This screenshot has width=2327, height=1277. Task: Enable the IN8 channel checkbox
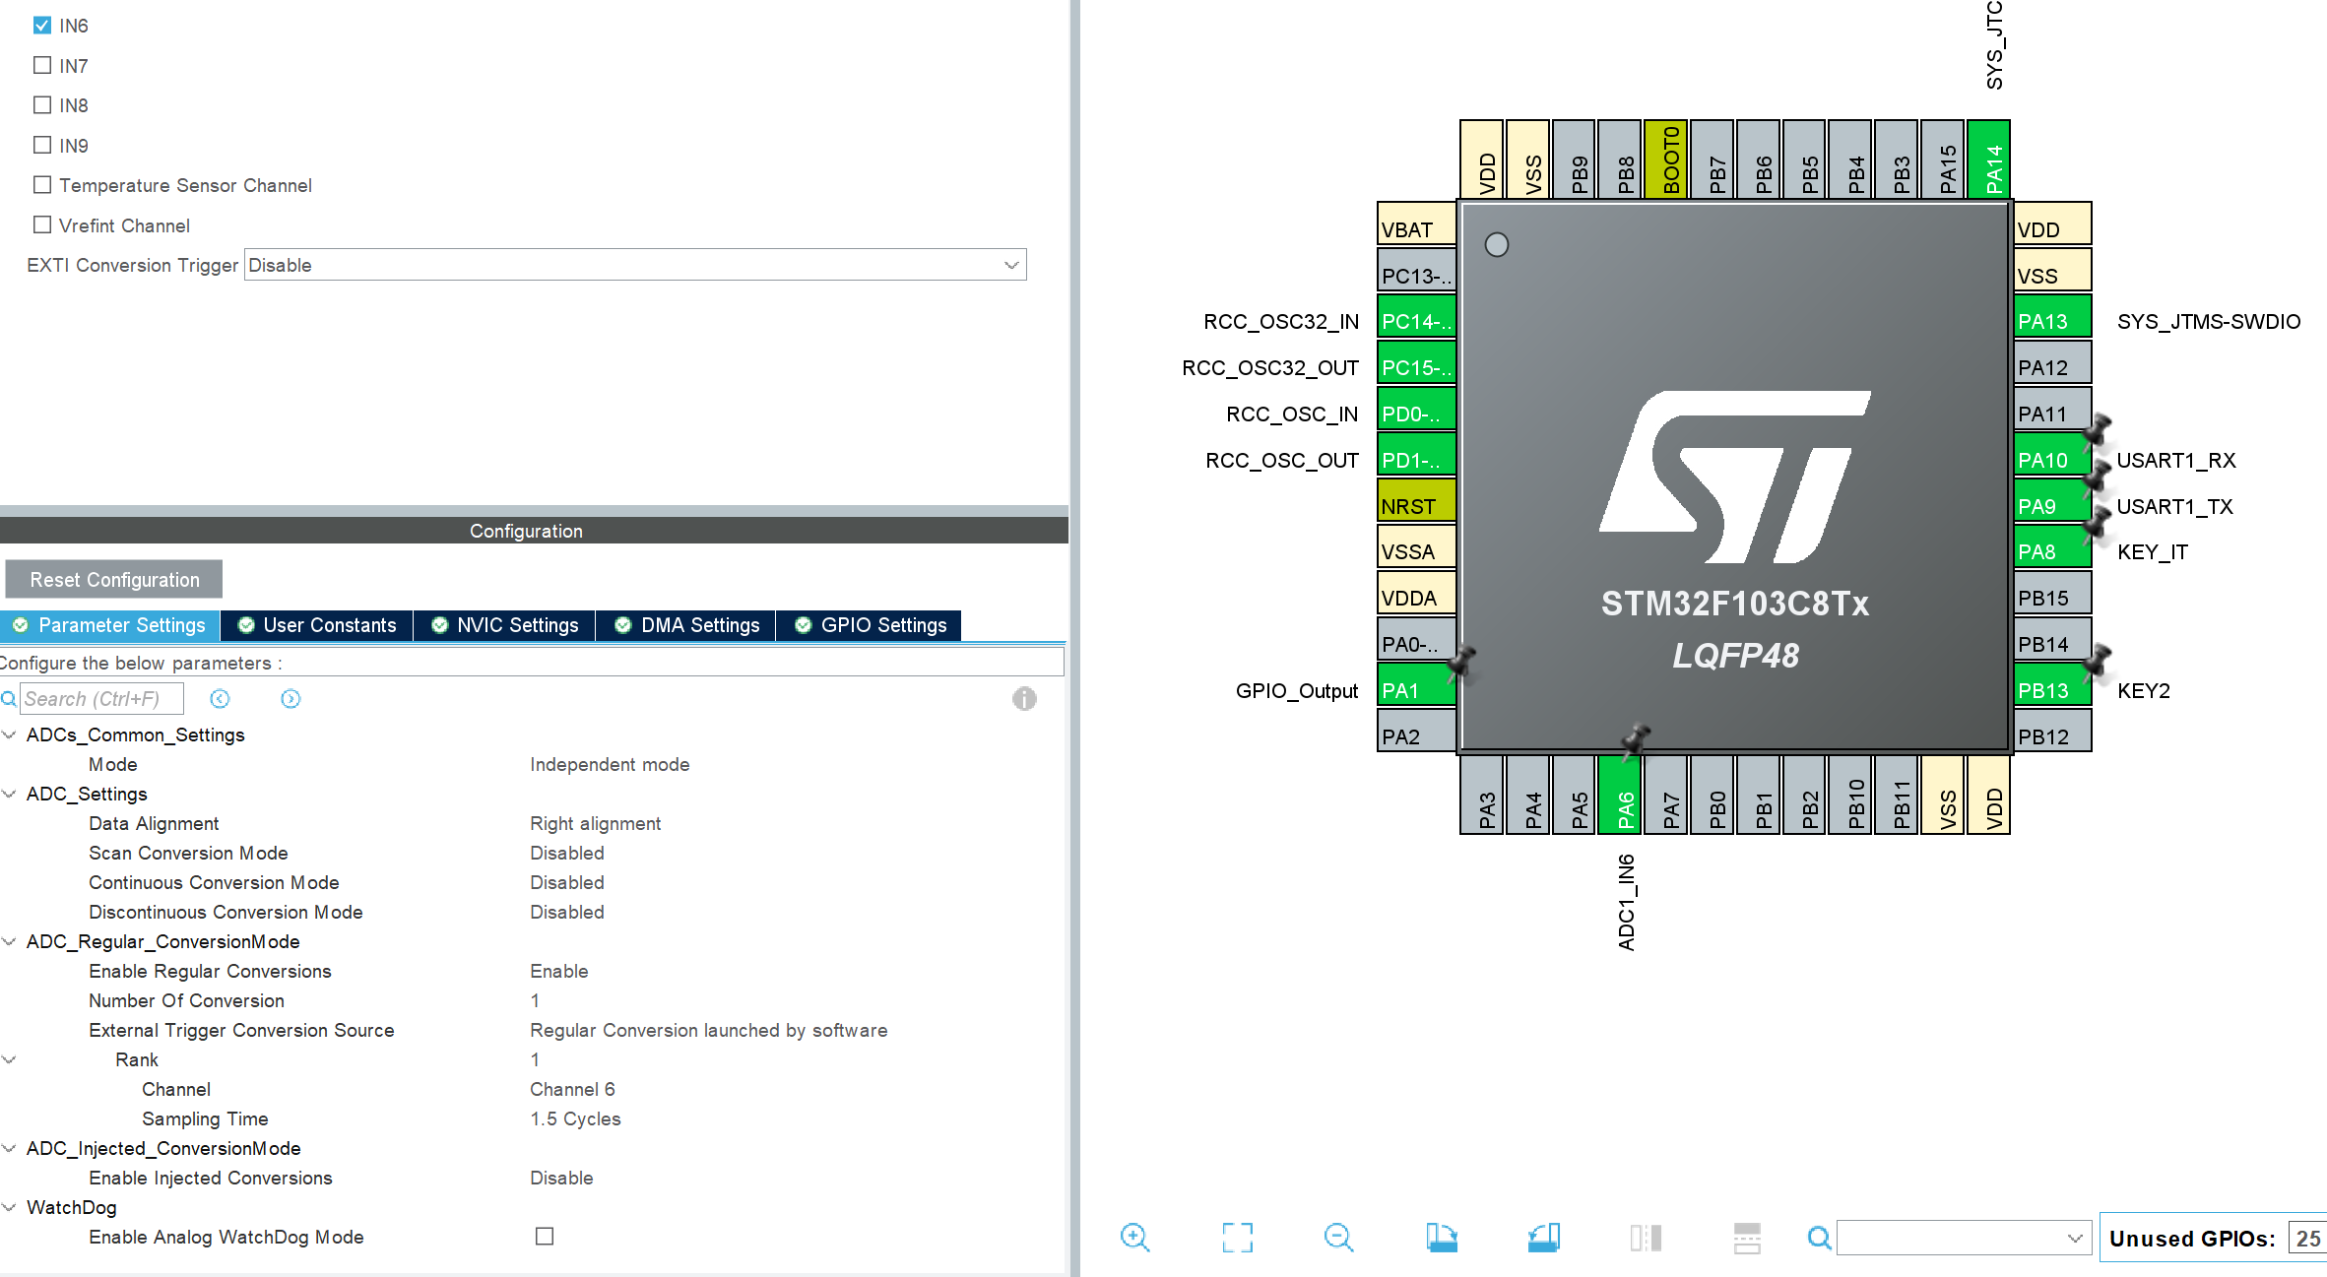(42, 104)
